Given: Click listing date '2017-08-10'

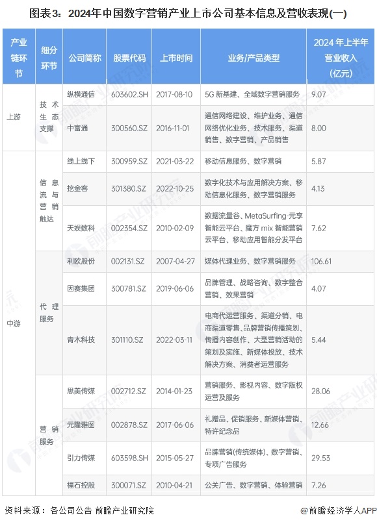Looking at the screenshot, I should [x=174, y=95].
